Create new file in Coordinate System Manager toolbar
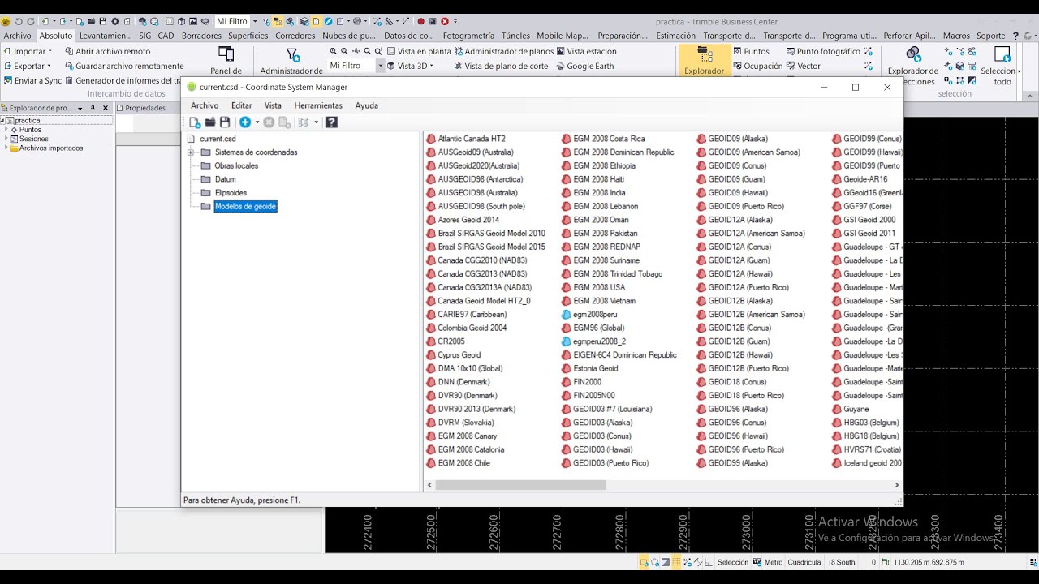This screenshot has width=1039, height=584. [195, 122]
